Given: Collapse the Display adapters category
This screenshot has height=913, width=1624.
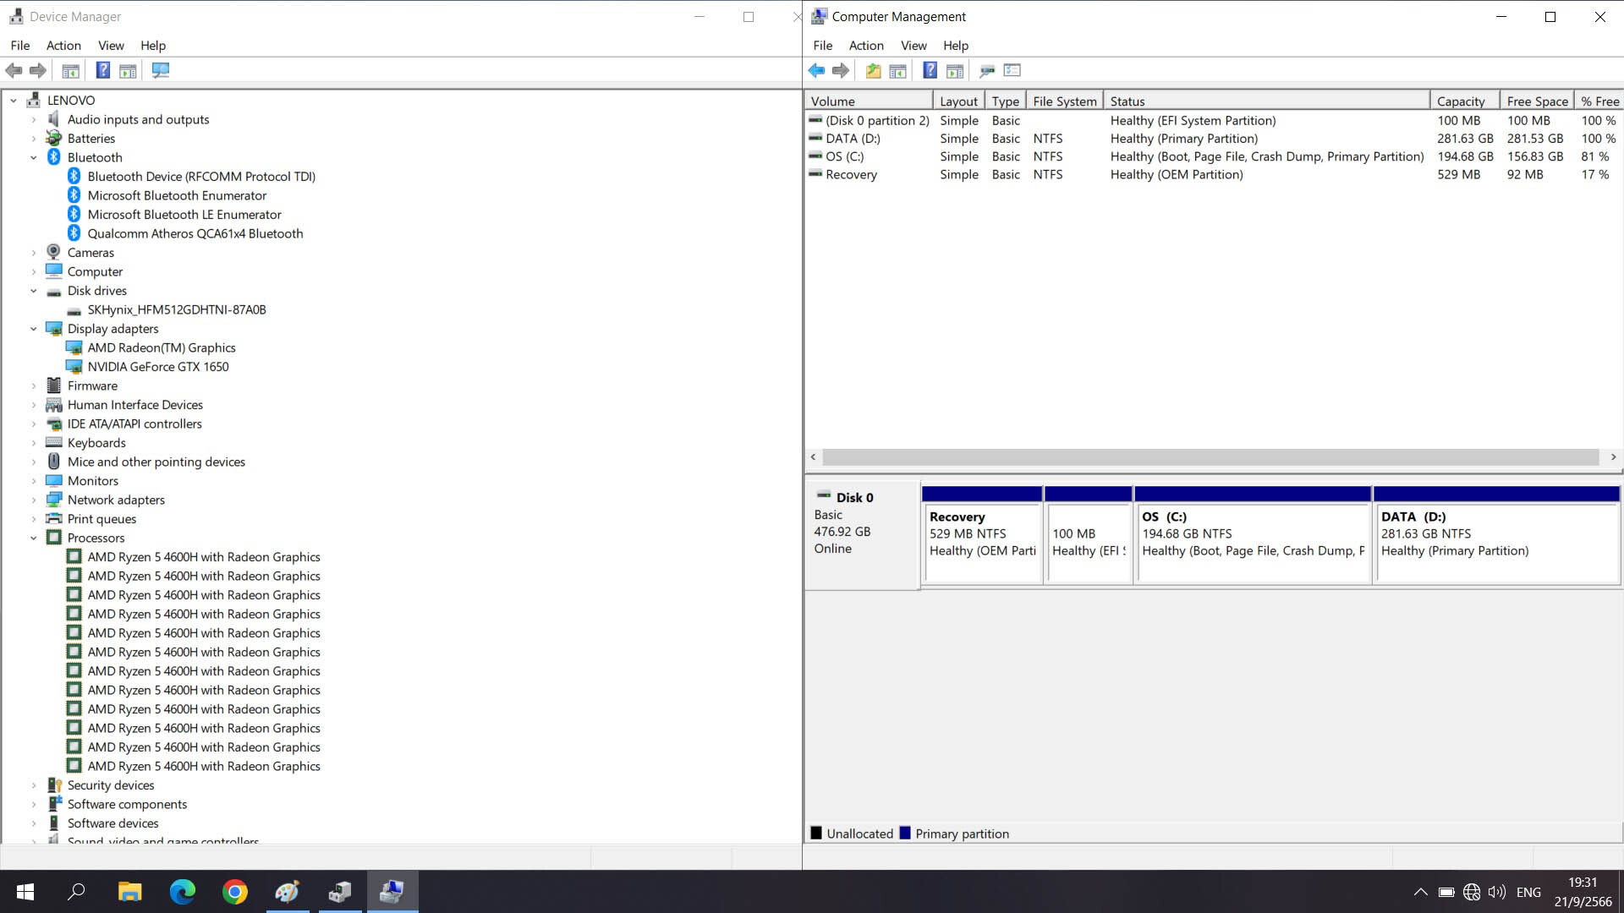Looking at the screenshot, I should pyautogui.click(x=34, y=329).
